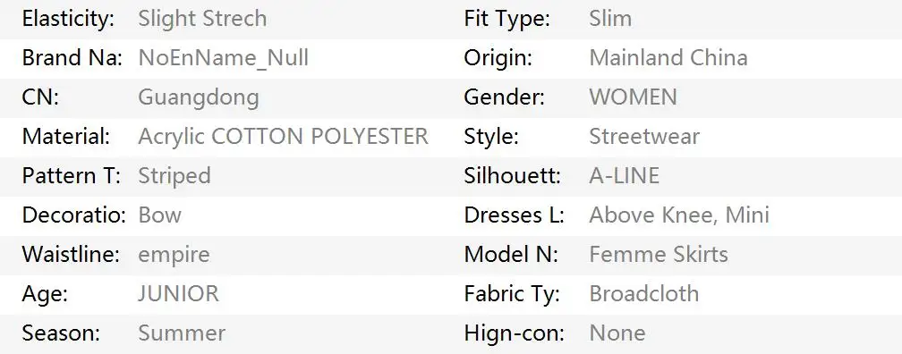Select the Summer season value
Viewport: 902px width, 354px height.
tap(182, 333)
